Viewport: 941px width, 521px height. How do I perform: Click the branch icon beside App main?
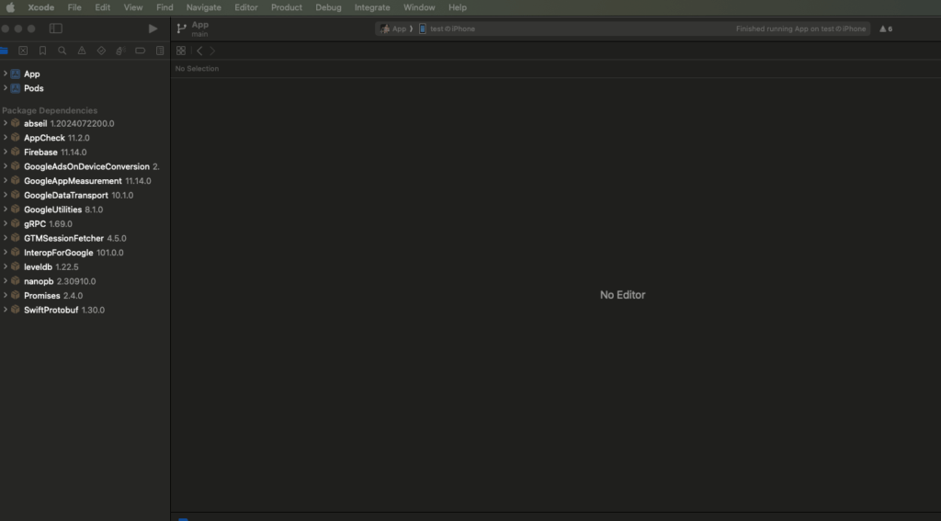181,28
